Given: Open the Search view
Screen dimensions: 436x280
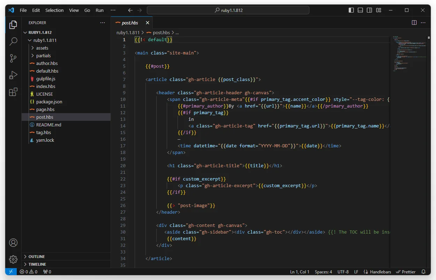Looking at the screenshot, I should (x=13, y=41).
